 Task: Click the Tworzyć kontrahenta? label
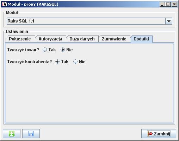(x=30, y=62)
